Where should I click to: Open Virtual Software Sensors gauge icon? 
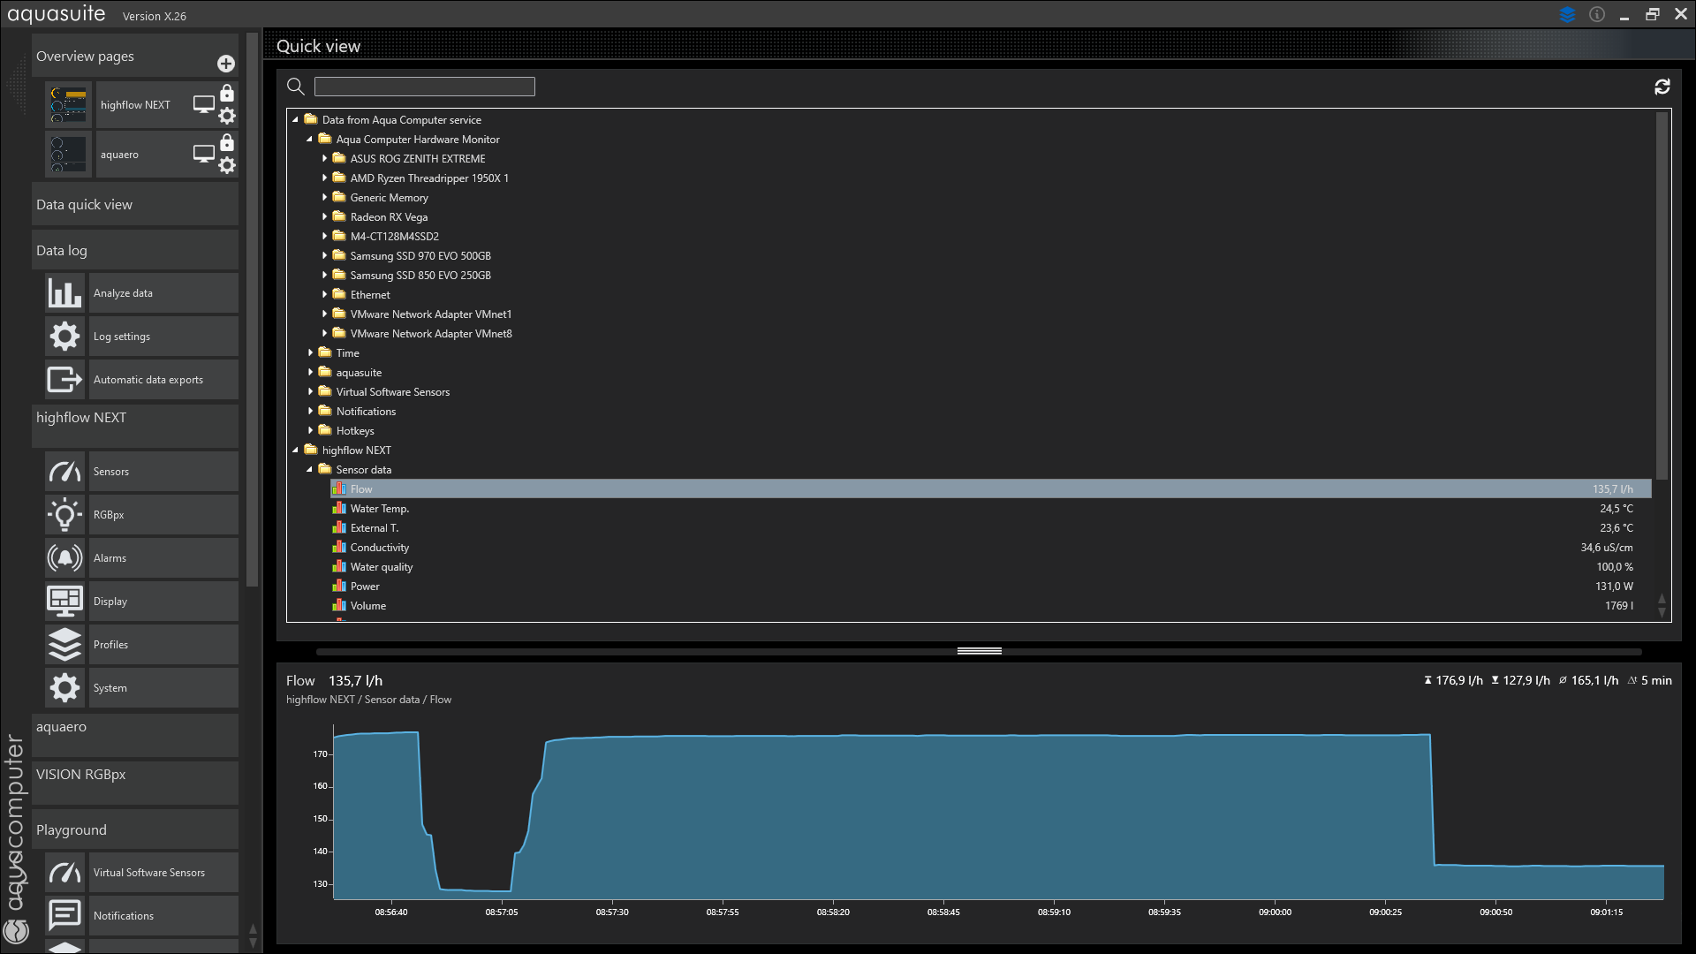pyautogui.click(x=64, y=872)
